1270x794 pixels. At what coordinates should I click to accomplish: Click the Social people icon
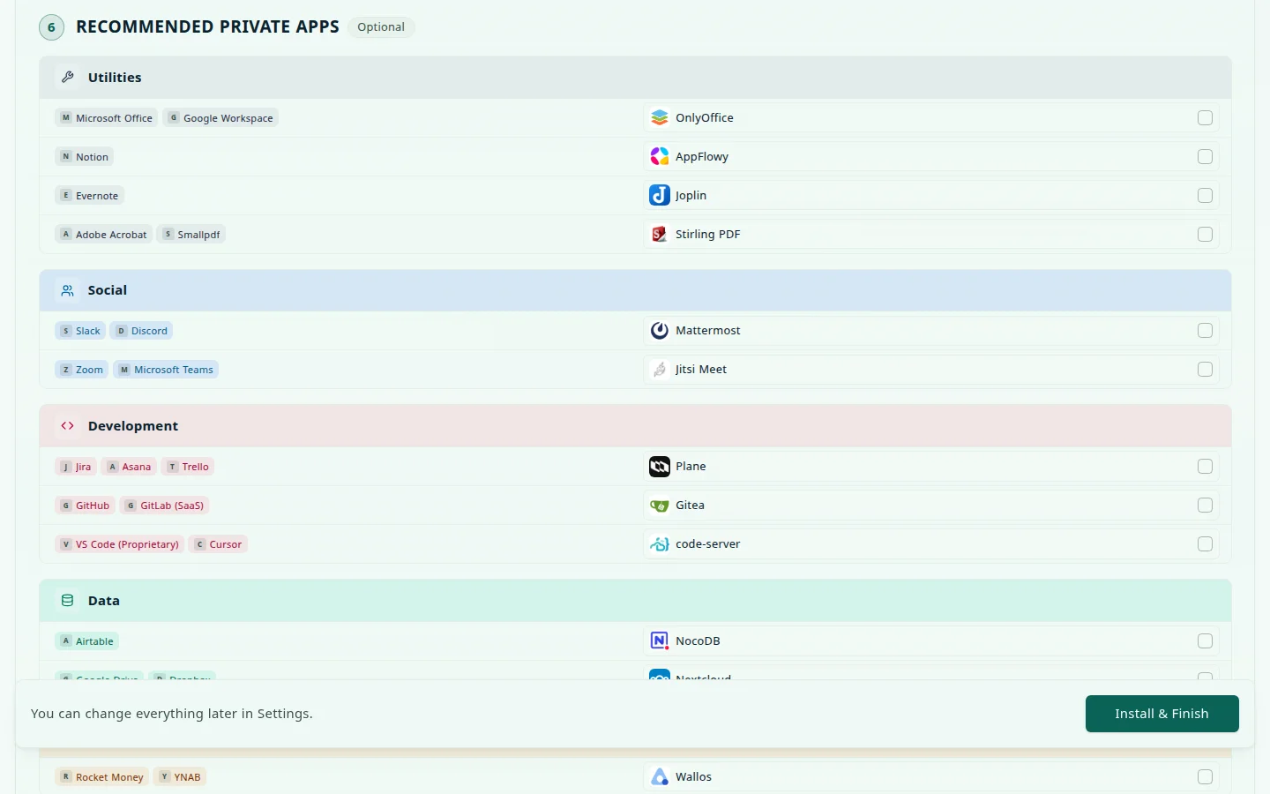tap(67, 290)
